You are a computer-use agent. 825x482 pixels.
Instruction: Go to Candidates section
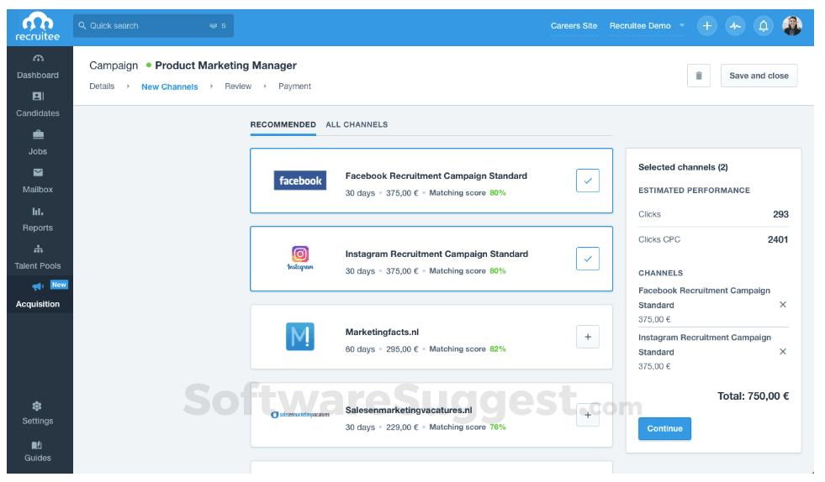click(x=38, y=105)
